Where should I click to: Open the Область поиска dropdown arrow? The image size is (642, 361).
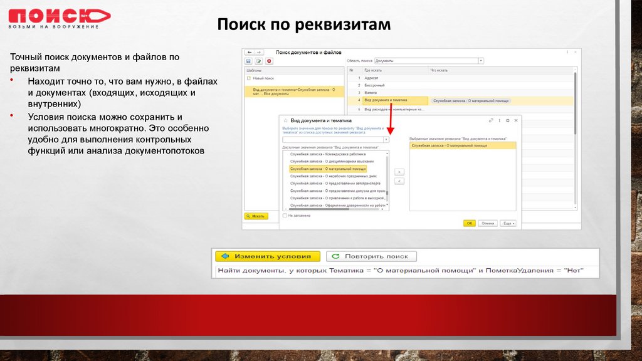(481, 61)
